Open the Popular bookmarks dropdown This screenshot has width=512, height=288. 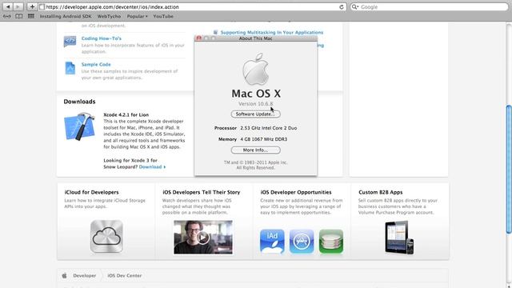137,16
